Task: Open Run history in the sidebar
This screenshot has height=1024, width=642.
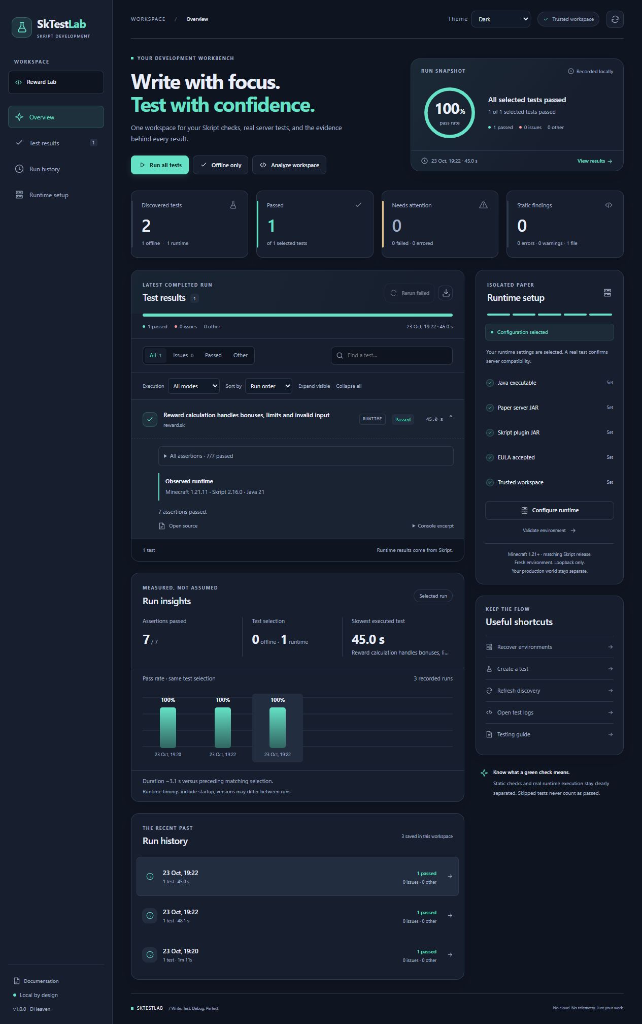Action: (56, 169)
